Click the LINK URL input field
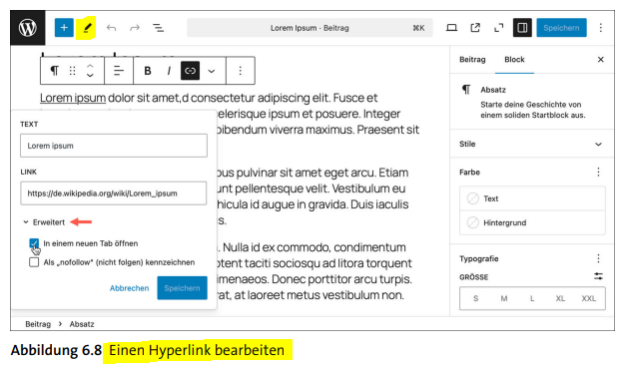624x368 pixels. tap(114, 193)
